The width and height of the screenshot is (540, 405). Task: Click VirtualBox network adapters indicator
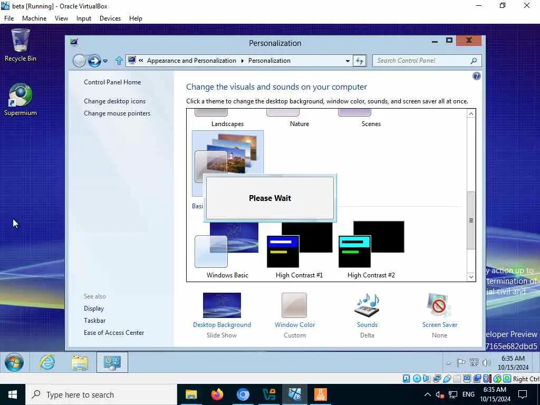coord(437,379)
